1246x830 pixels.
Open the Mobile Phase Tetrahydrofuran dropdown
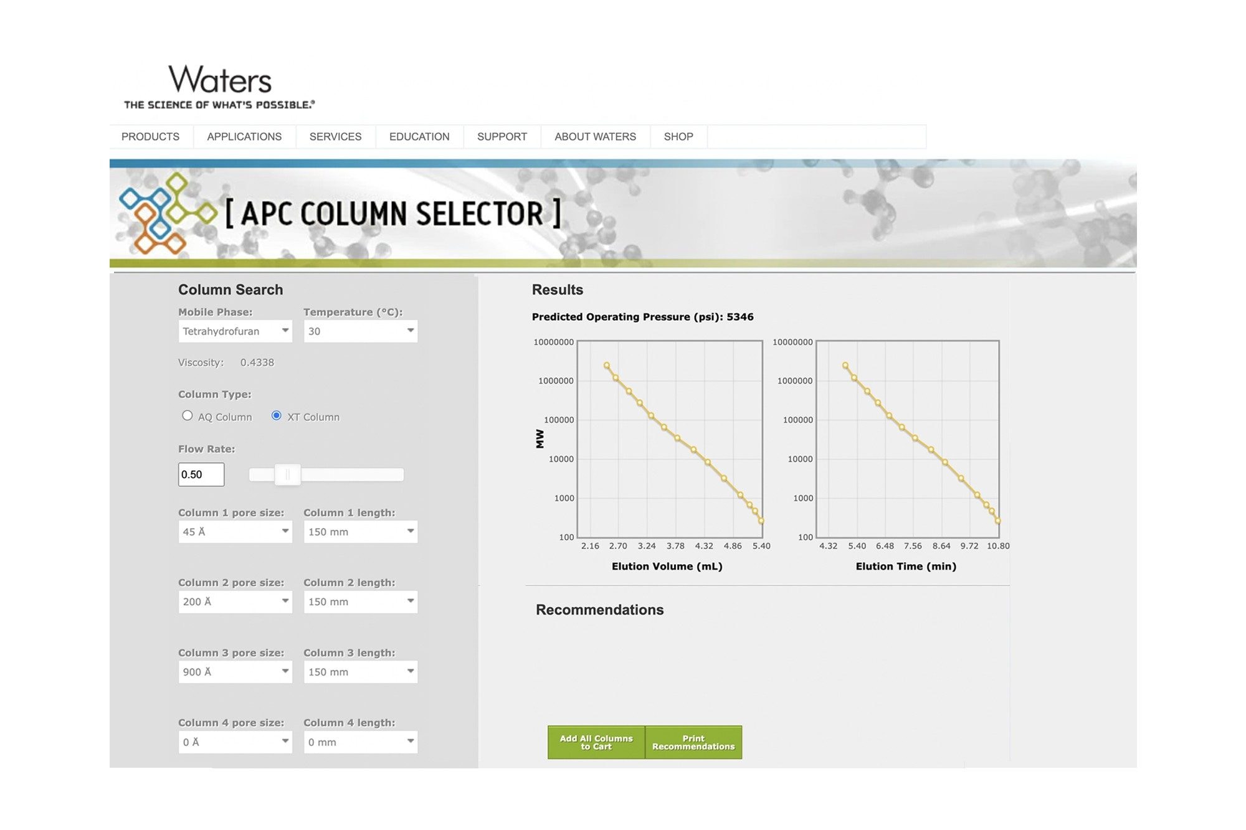tap(235, 331)
